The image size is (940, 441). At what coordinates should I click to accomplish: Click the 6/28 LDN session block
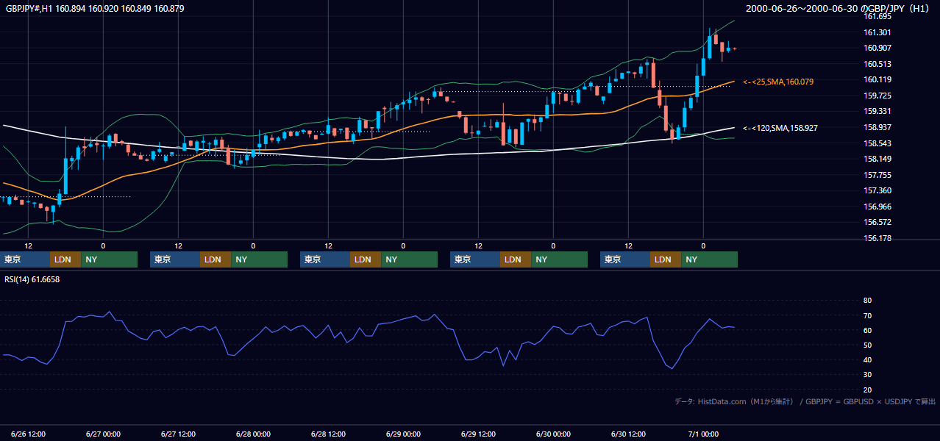(366, 259)
